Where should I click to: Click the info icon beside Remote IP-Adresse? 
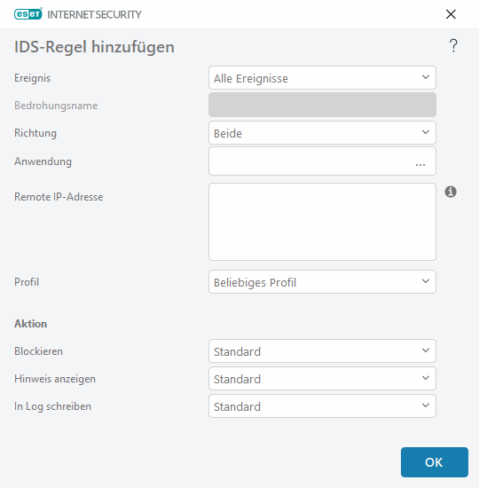point(451,192)
